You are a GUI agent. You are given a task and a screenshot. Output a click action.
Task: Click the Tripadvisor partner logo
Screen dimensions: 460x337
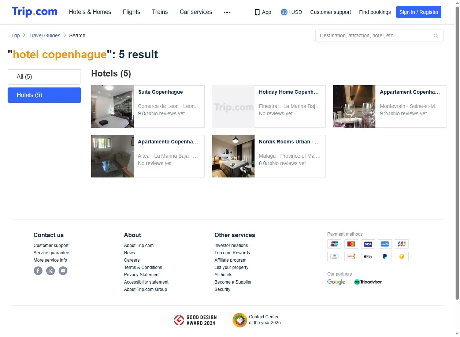(368, 282)
